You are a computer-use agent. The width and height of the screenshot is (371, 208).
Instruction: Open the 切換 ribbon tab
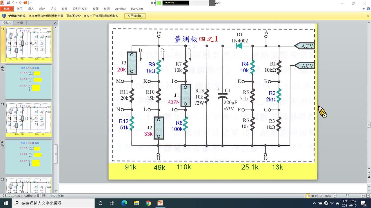tap(53, 9)
